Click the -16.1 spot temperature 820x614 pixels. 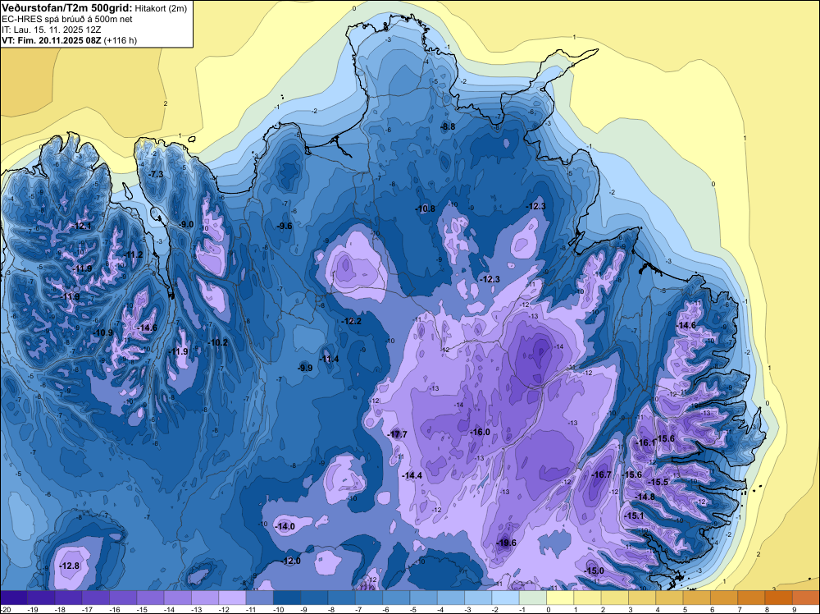point(645,442)
